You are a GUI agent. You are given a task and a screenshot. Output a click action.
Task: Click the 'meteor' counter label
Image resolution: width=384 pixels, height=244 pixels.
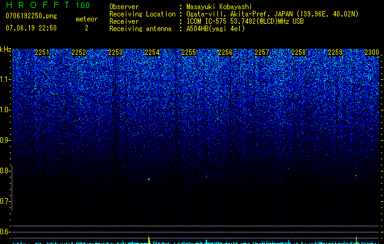(87, 19)
